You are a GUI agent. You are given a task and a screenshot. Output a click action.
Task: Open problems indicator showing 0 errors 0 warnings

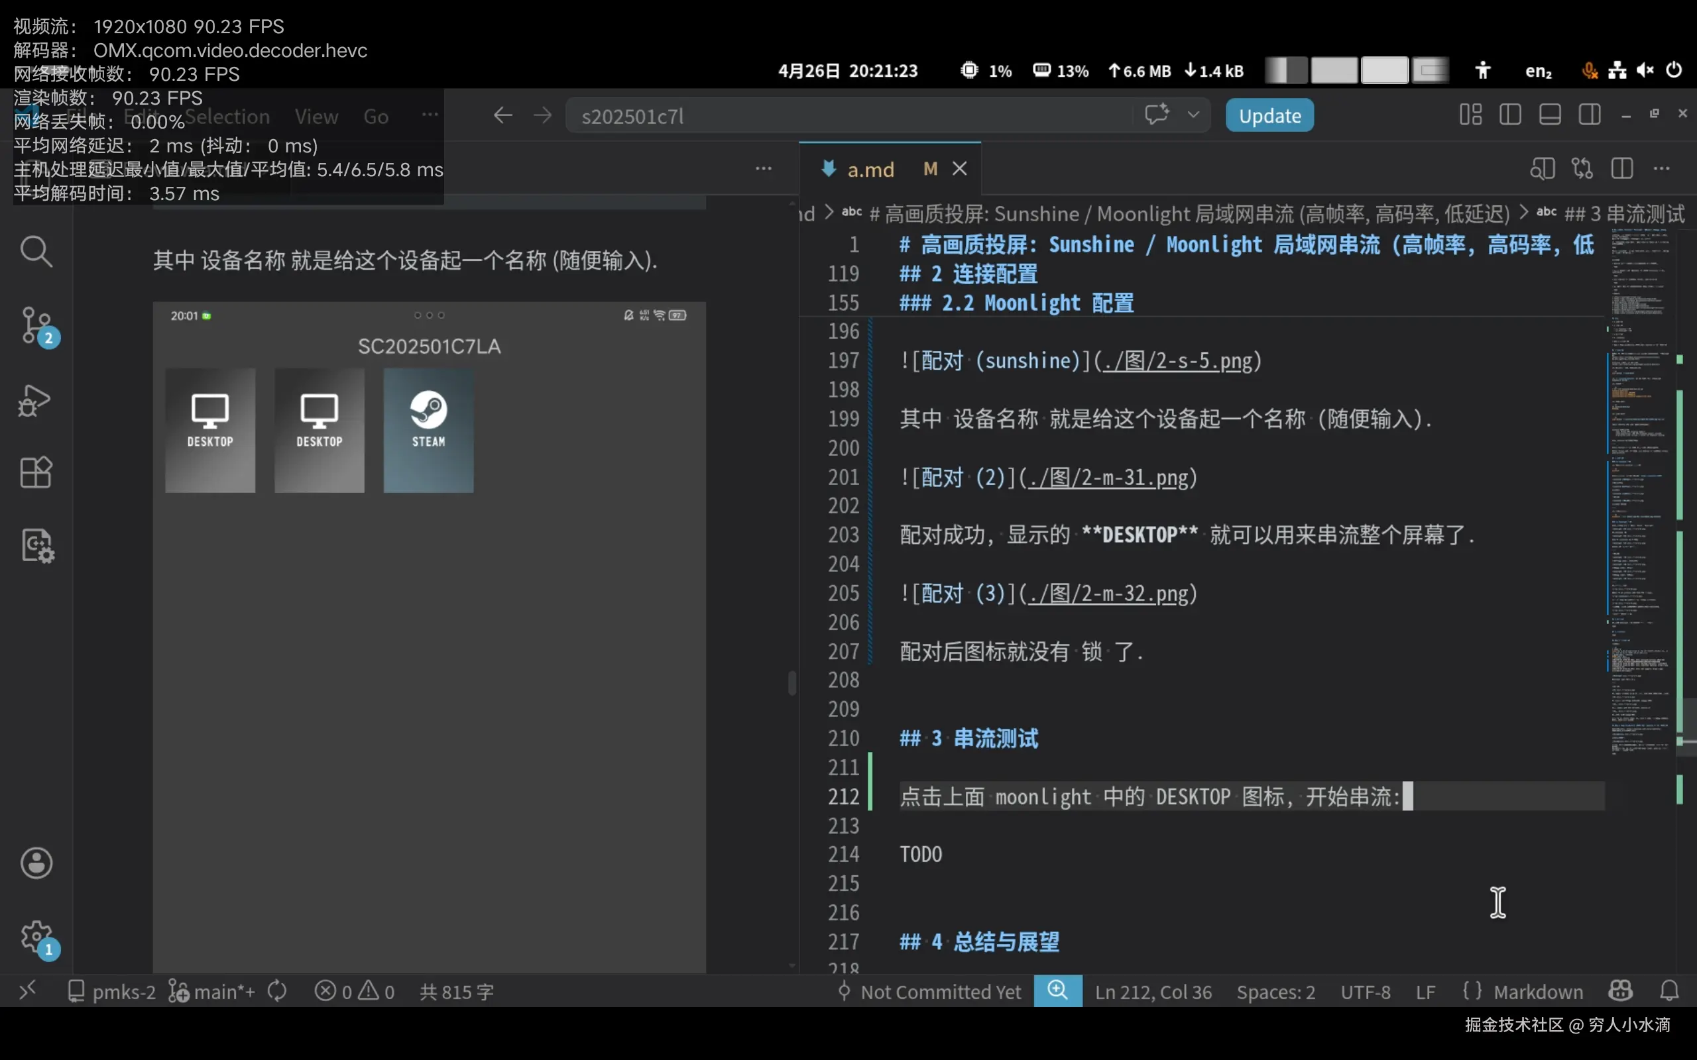click(355, 992)
